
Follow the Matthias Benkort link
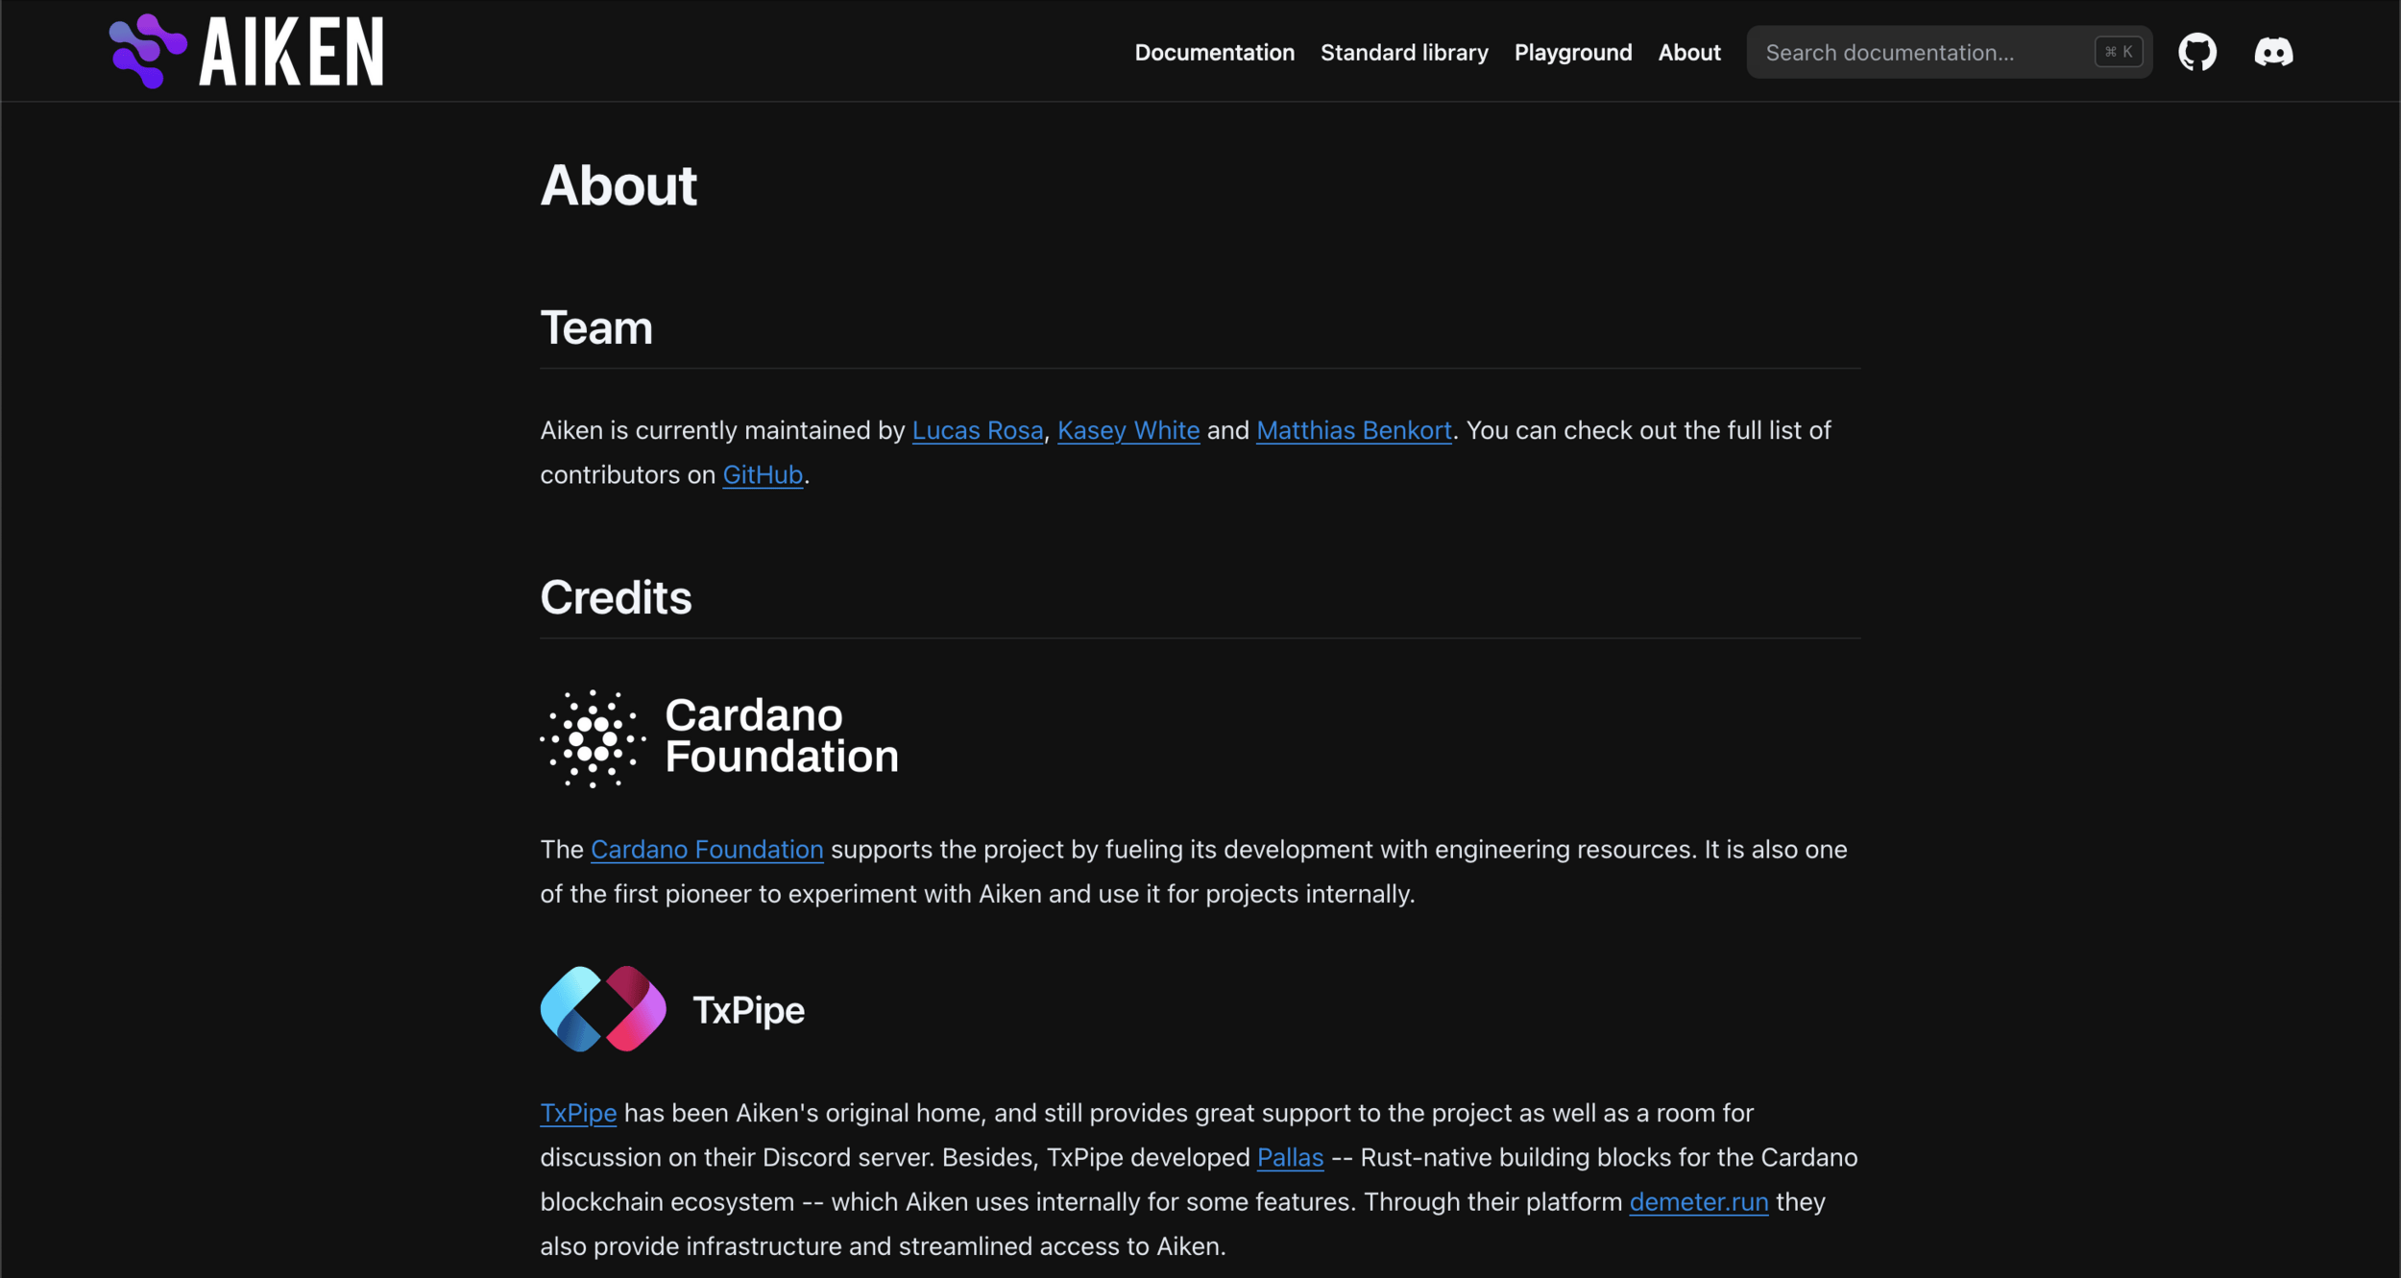(x=1353, y=430)
